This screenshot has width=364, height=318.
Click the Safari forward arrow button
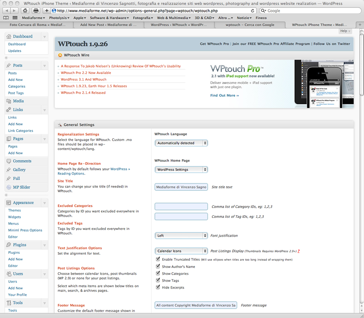(x=14, y=11)
